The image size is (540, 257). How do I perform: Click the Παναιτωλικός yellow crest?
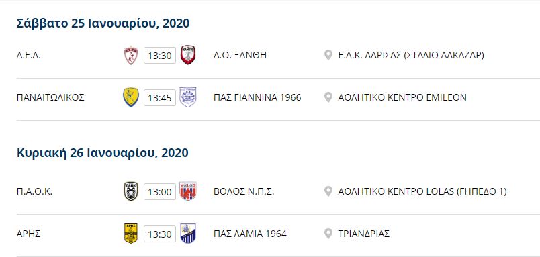pyautogui.click(x=131, y=97)
